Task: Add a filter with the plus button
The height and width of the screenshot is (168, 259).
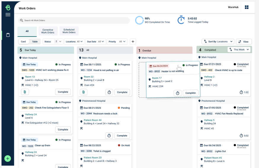Action: [x=133, y=41]
